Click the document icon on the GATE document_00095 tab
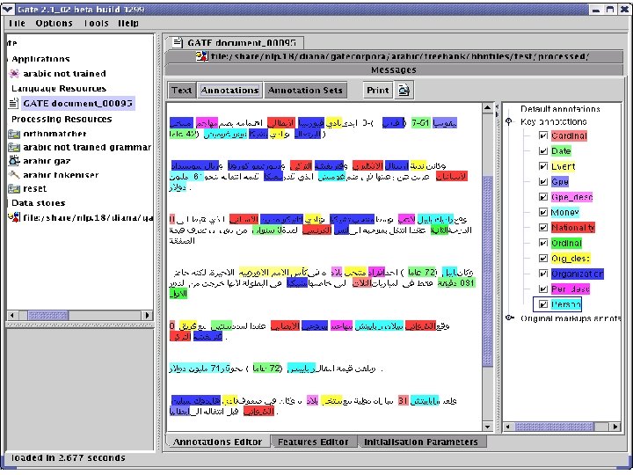Image resolution: width=633 pixels, height=475 pixels. click(x=177, y=42)
